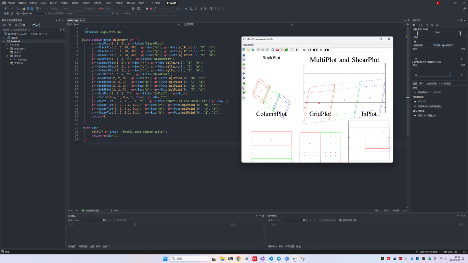The height and width of the screenshot is (263, 468).
Task: Toggle the grid button in MathGL toolbar
Action: pos(253,50)
